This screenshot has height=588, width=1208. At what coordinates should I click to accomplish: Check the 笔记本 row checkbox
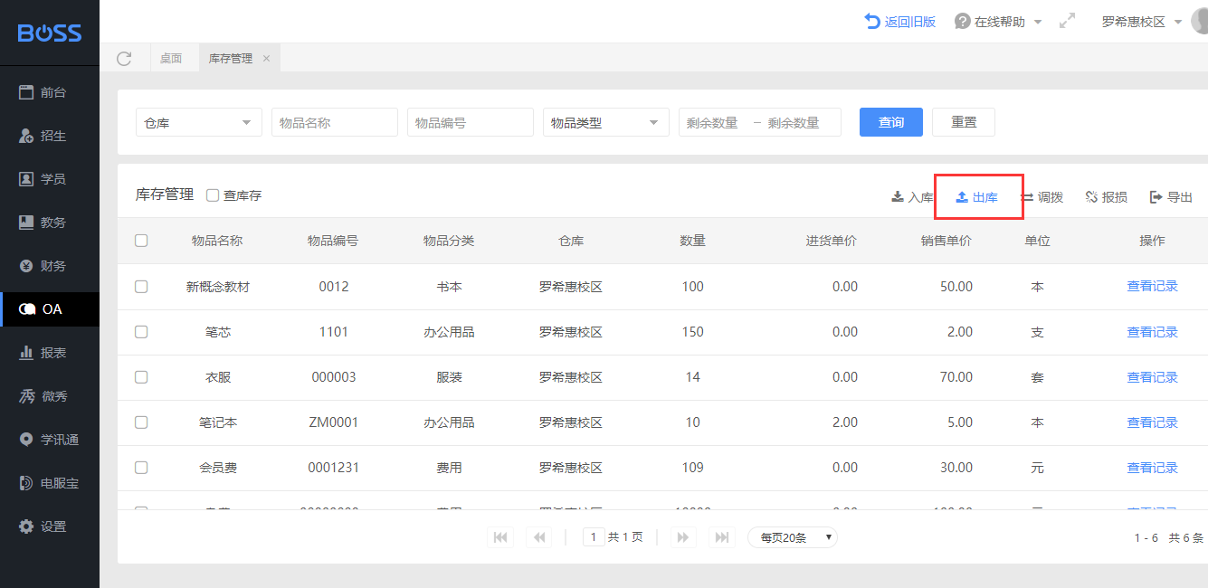coord(141,422)
